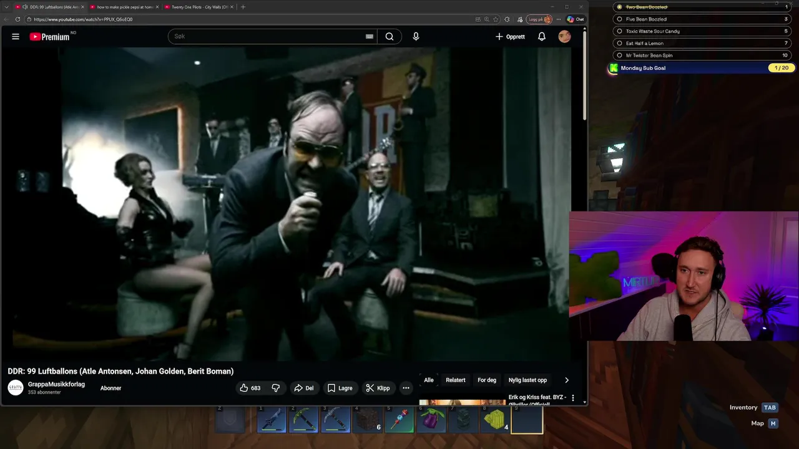Select hotbar slot 5 skewer item

(399, 420)
